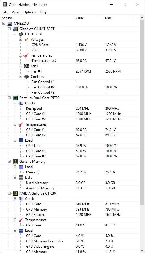Click the 1620 MHz value in the Max column
145x253 pixels.
113,215
